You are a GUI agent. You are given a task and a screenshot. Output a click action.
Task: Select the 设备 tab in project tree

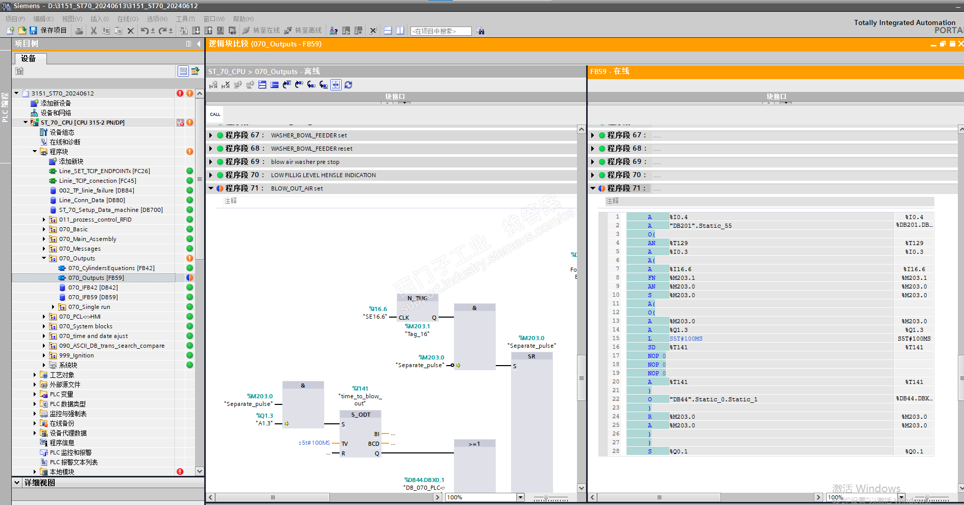[29, 59]
